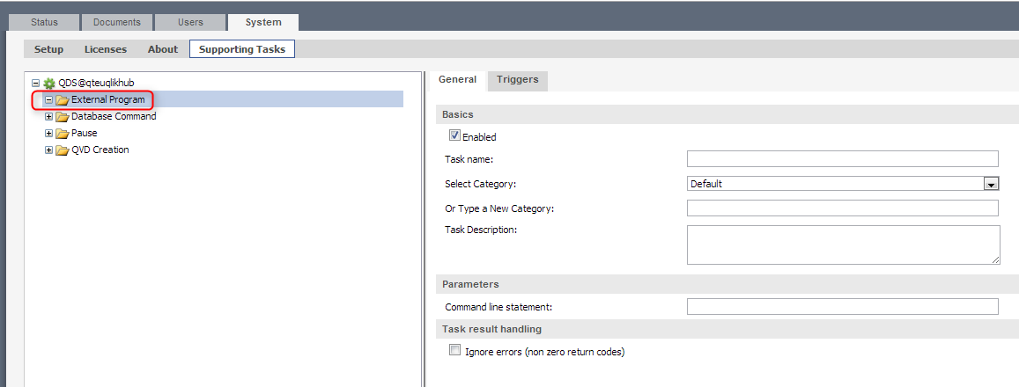Open the Licenses sub-tab
Screen dimensions: 1019x387
click(x=106, y=49)
